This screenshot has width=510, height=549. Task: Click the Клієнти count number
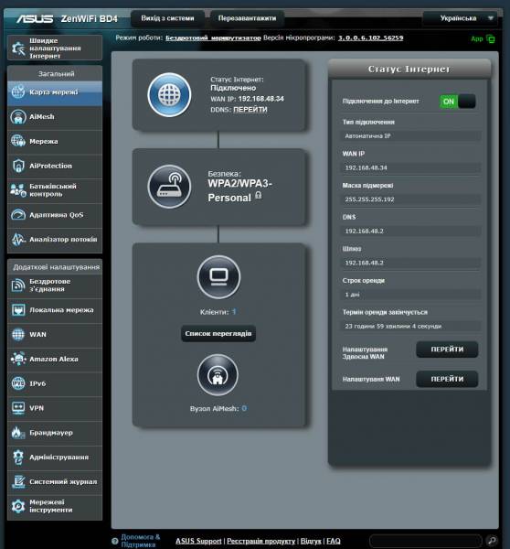point(234,312)
